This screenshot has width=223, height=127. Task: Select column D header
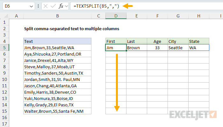coord(116,16)
